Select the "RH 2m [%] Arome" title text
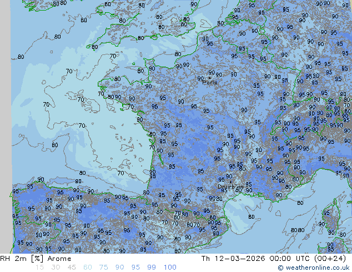This screenshot has width=352, height=272. (36, 259)
